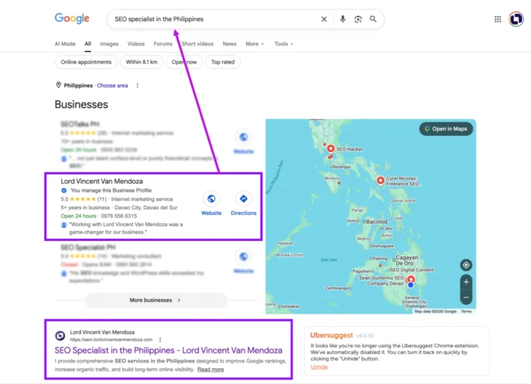Open the Short videos tab

tap(198, 44)
